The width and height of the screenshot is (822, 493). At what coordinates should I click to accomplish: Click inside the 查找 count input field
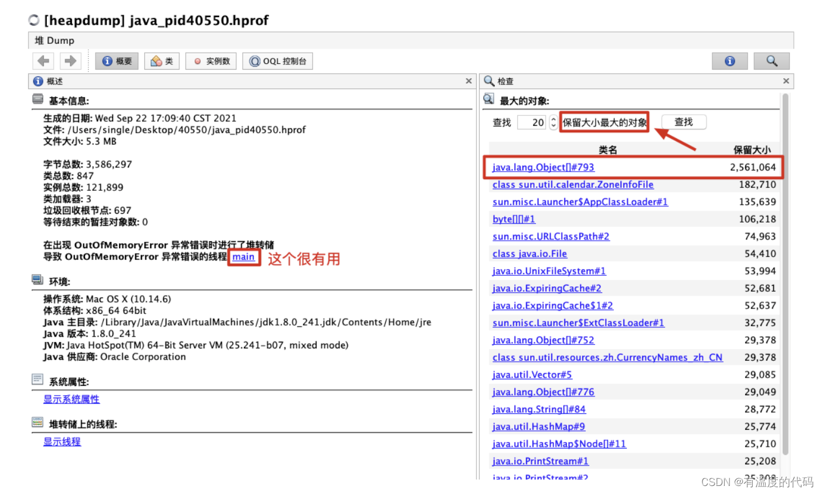point(532,122)
